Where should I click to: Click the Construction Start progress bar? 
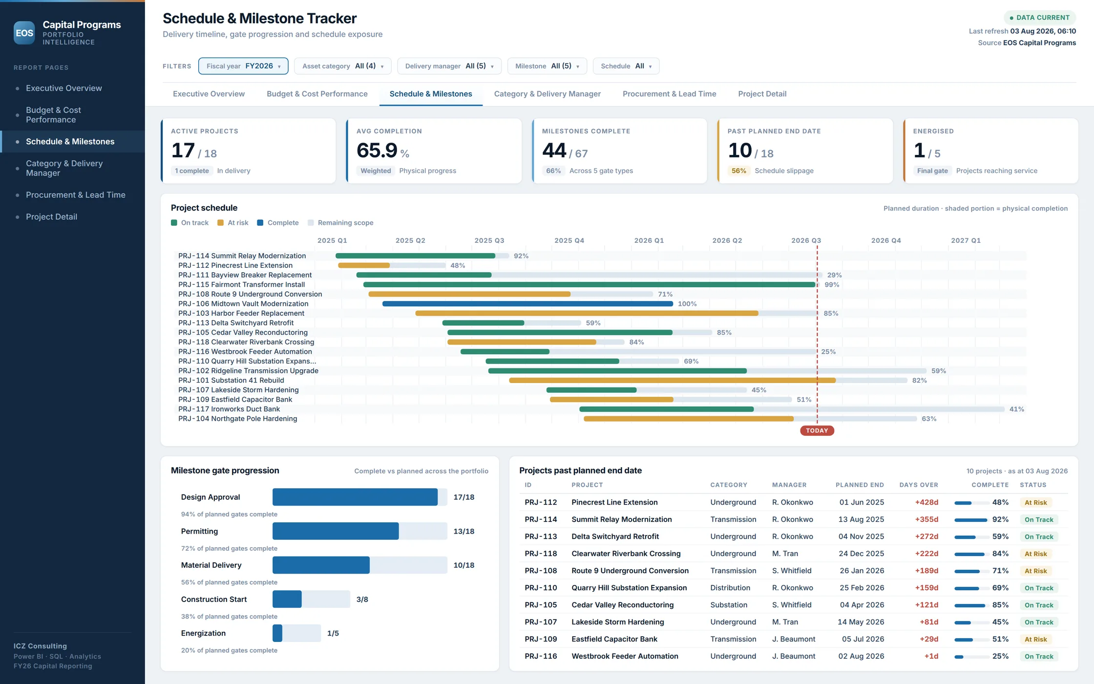tap(311, 599)
